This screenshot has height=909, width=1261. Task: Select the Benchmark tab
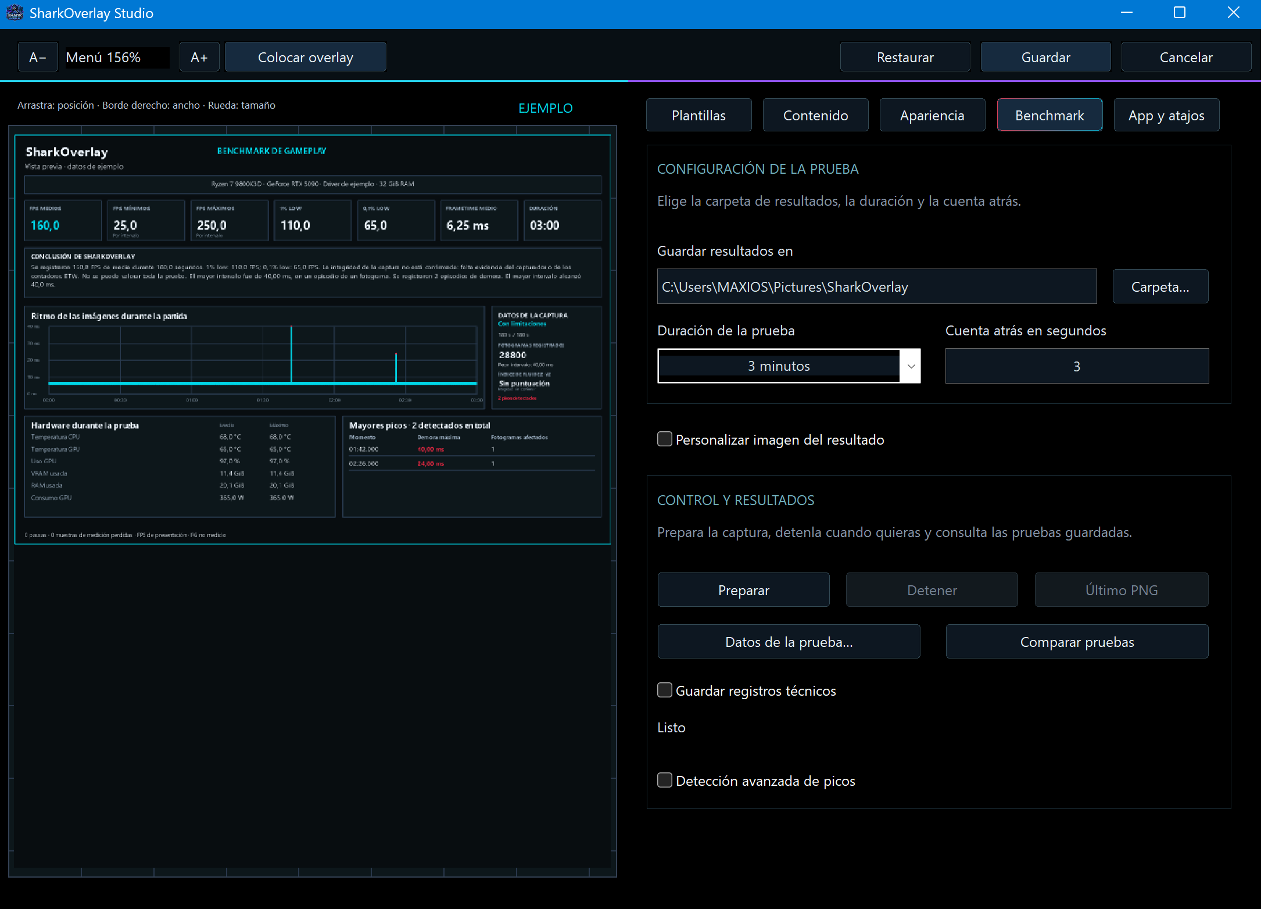(x=1049, y=115)
